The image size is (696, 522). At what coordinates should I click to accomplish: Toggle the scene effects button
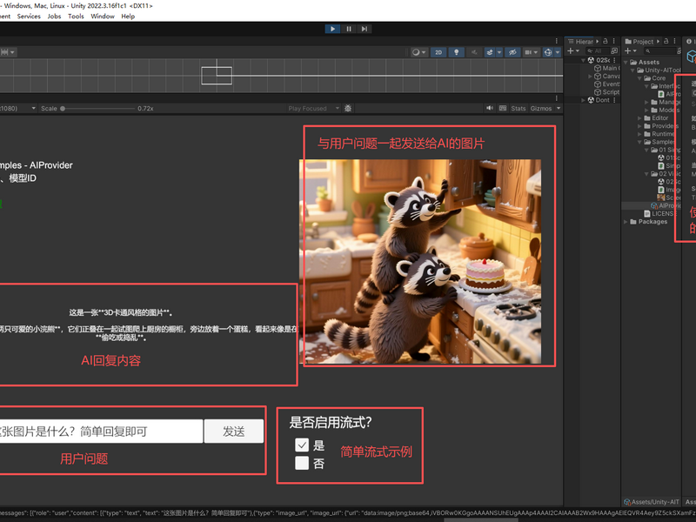coord(490,52)
